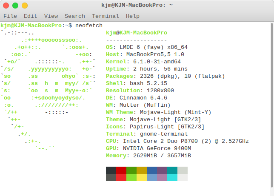Click the sdoohyoydyso ASCII logo line

43,98
